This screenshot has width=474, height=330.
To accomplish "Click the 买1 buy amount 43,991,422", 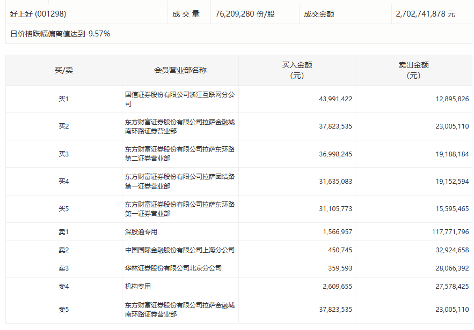I will coord(336,99).
